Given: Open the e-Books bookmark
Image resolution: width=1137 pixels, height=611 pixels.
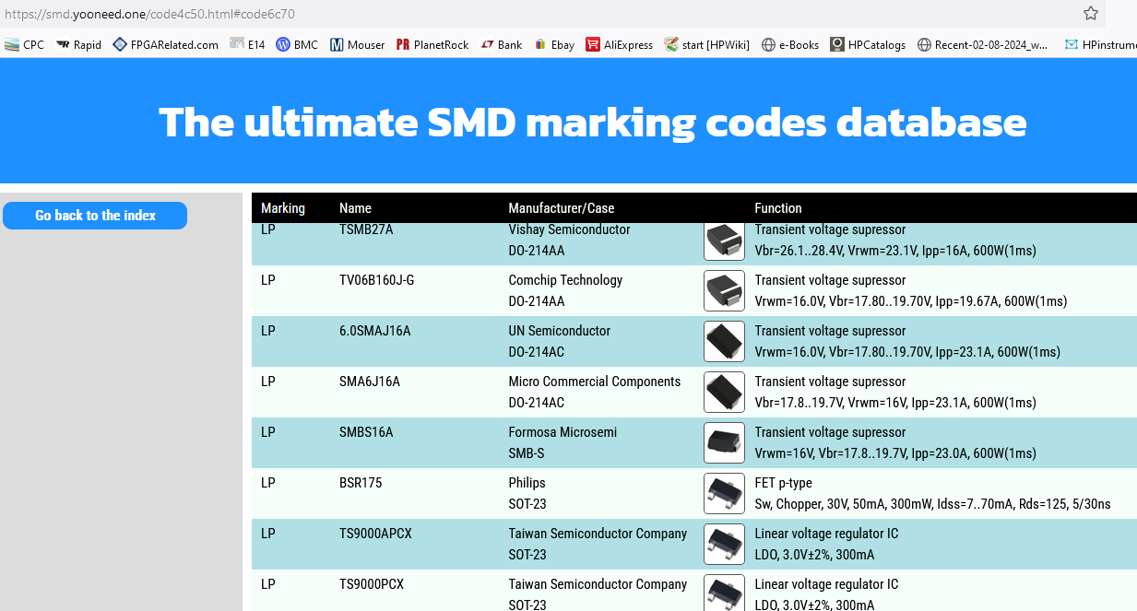Looking at the screenshot, I should click(790, 44).
